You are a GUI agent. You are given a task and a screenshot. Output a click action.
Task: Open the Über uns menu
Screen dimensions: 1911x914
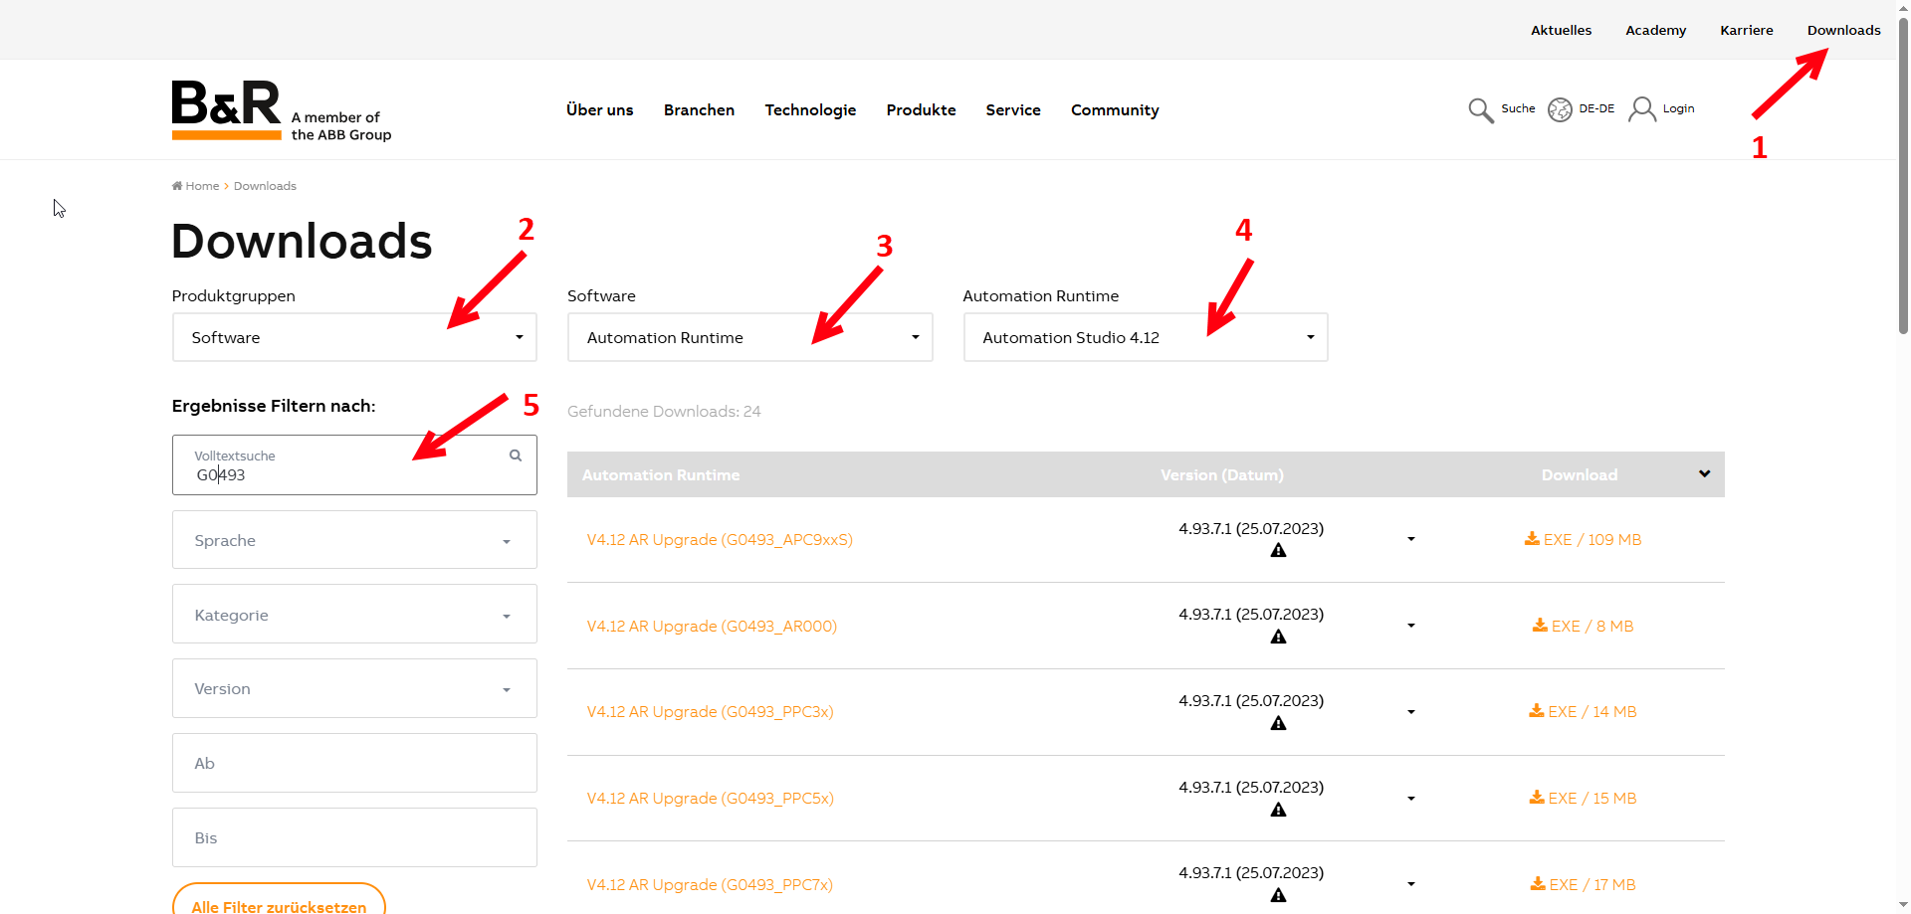point(599,110)
